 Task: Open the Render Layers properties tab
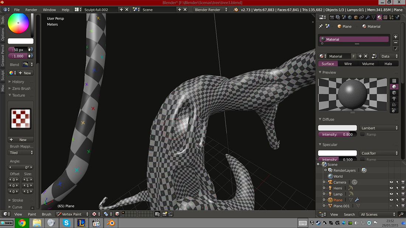coord(338,18)
